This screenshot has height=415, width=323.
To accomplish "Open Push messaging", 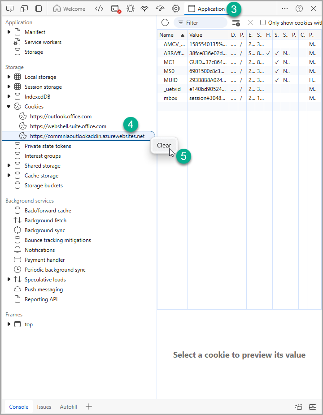I will pyautogui.click(x=44, y=289).
